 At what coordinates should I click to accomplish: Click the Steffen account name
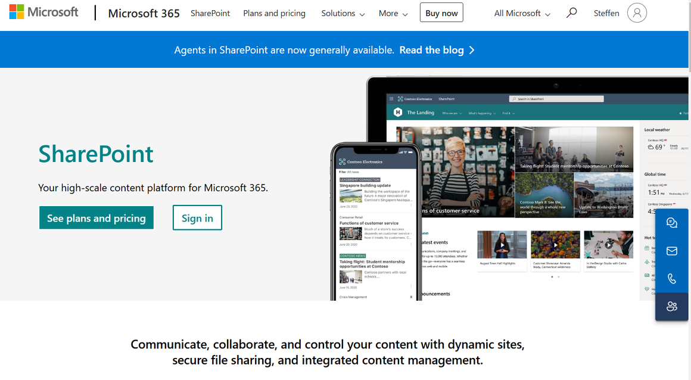[606, 13]
